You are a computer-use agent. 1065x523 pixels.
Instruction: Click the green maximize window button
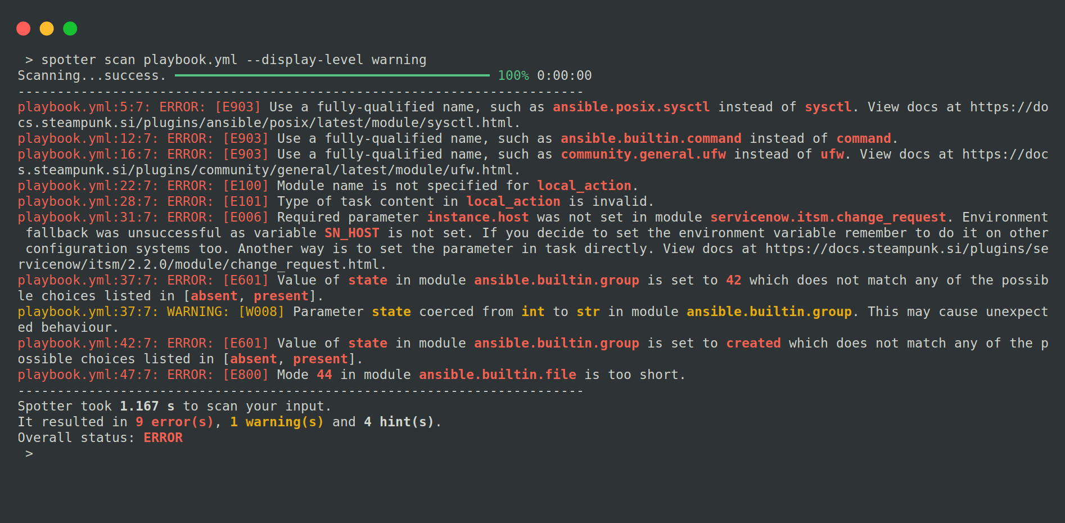[70, 29]
